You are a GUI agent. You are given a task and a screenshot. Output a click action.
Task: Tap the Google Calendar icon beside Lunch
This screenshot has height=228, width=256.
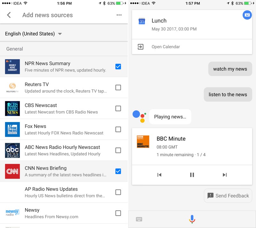(142, 21)
